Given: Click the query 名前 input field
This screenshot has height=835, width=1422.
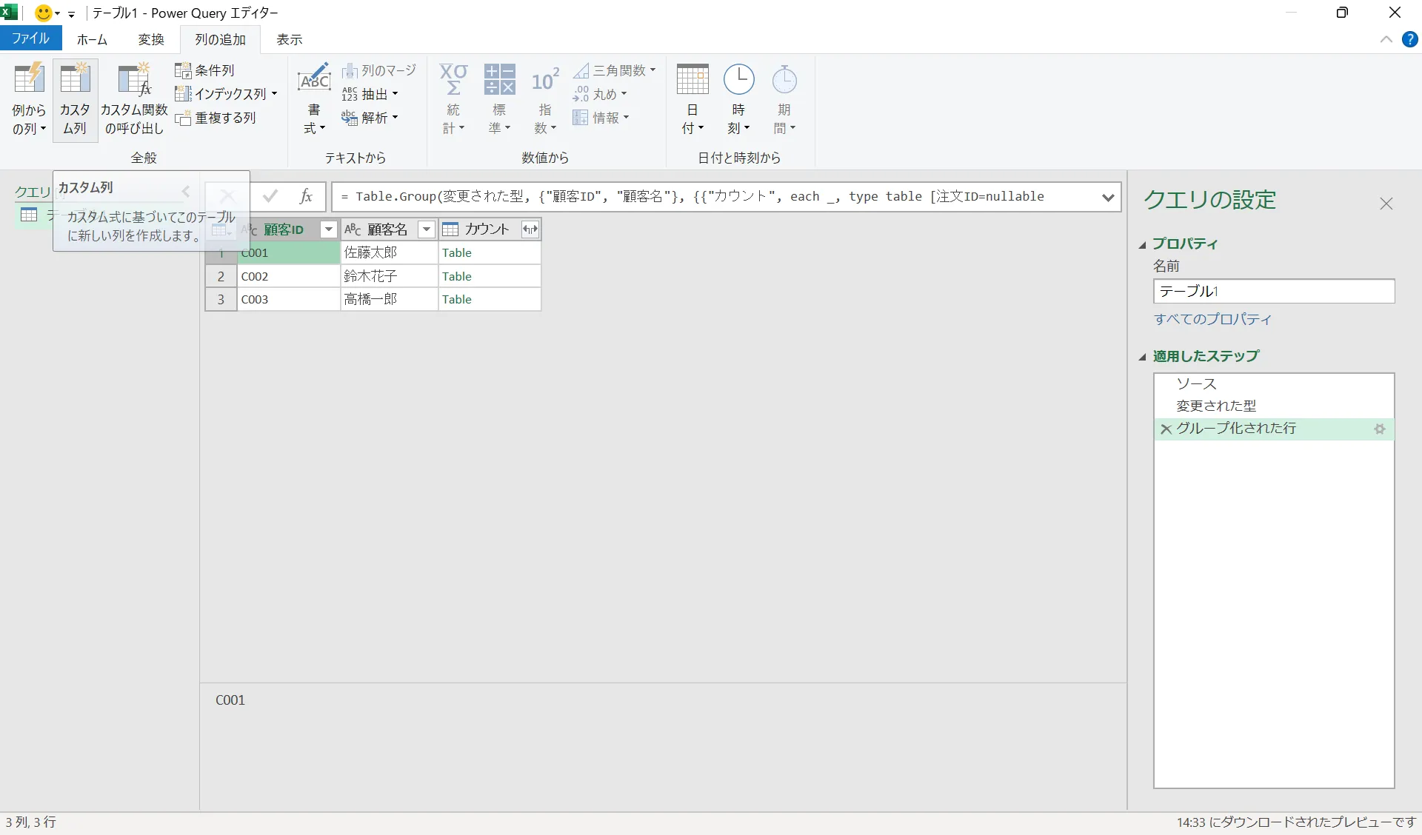Looking at the screenshot, I should click(x=1273, y=291).
